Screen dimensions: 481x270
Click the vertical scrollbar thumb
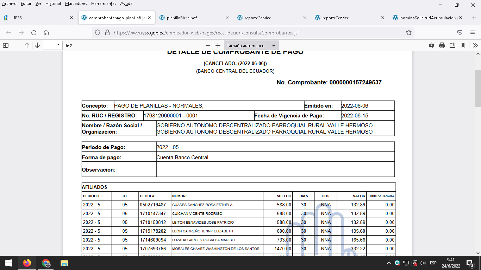478,89
